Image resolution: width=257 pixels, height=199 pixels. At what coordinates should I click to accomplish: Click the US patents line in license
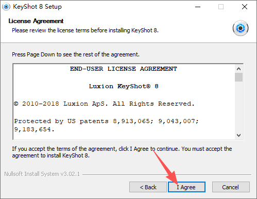point(106,121)
